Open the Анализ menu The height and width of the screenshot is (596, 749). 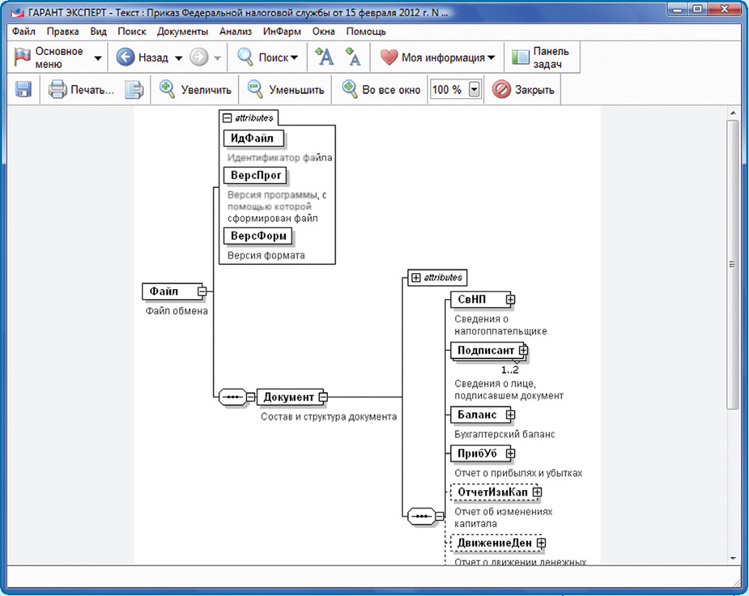(x=236, y=32)
